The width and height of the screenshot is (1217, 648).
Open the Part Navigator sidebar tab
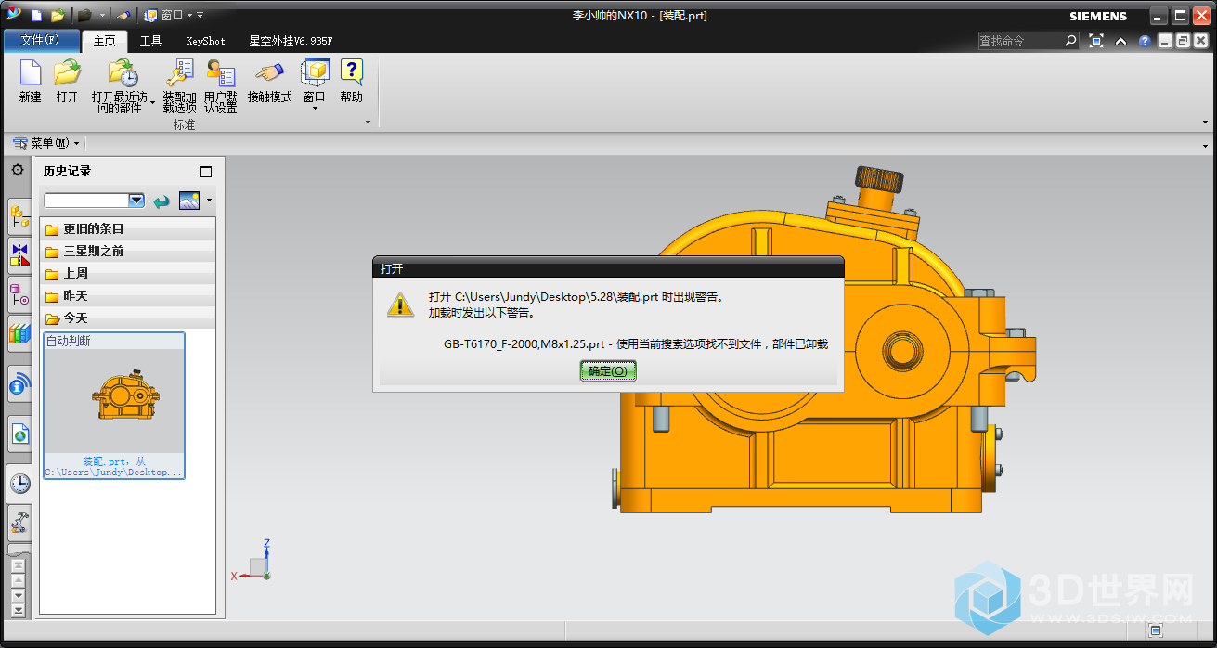(19, 293)
